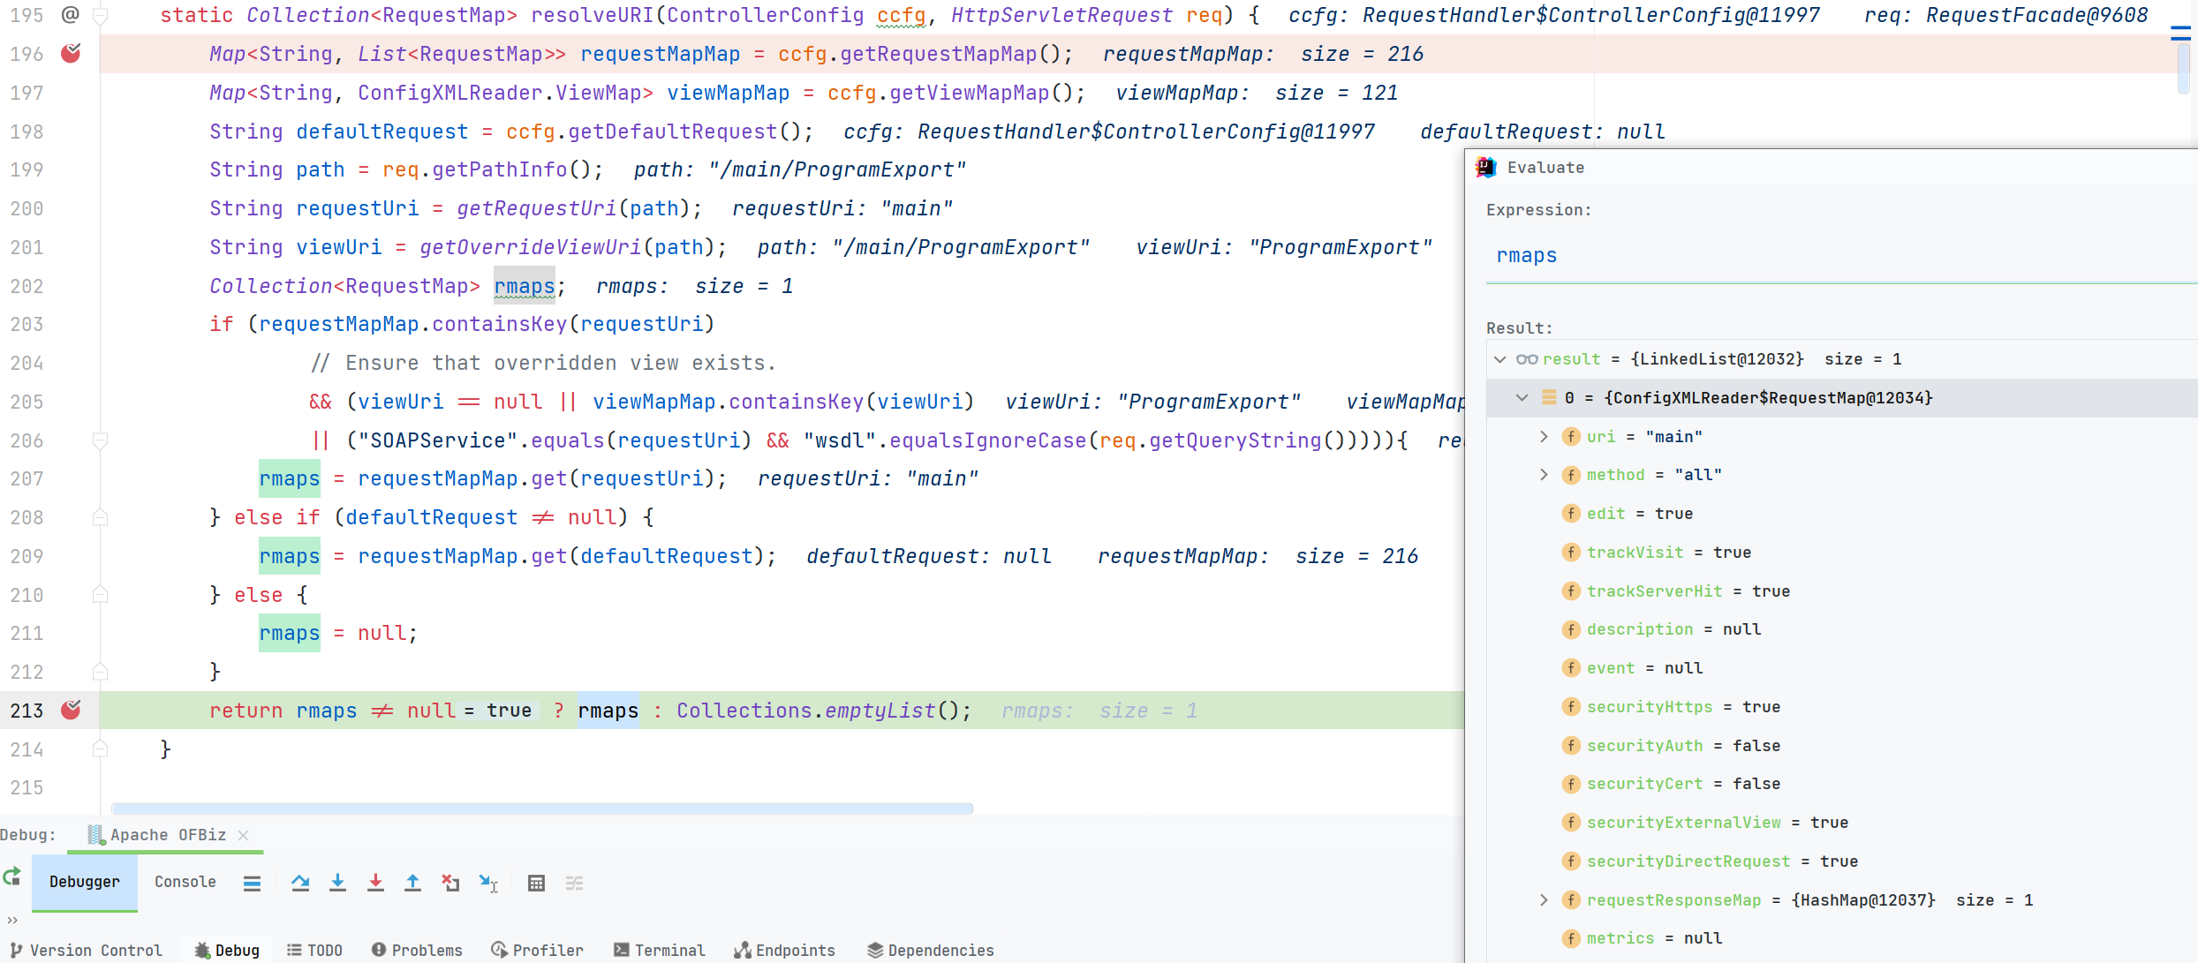
Task: Toggle fold marker at line 206
Action: pyautogui.click(x=100, y=440)
